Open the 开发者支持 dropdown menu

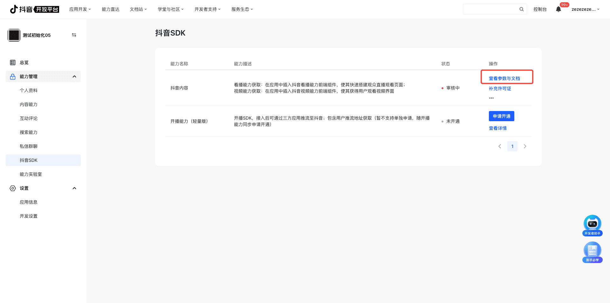coord(208,9)
